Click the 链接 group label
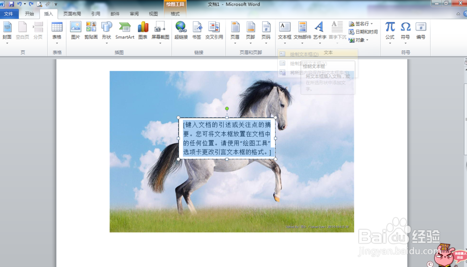The width and height of the screenshot is (467, 267). (x=198, y=52)
